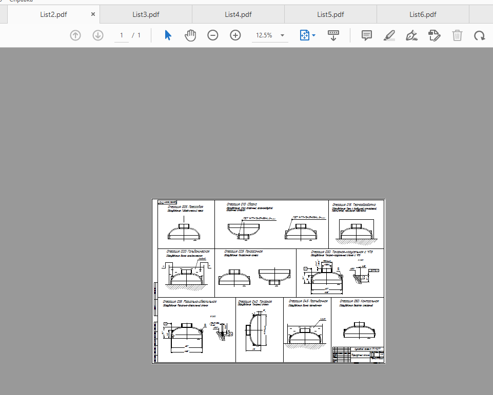Add a sticky note comment
493x395 pixels.
(367, 35)
